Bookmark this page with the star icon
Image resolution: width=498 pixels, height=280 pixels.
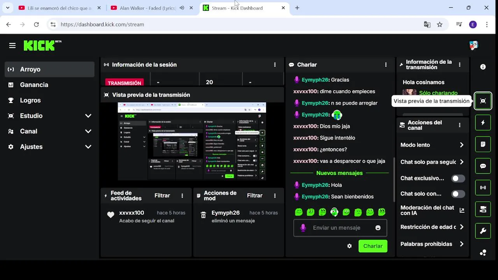[440, 24]
